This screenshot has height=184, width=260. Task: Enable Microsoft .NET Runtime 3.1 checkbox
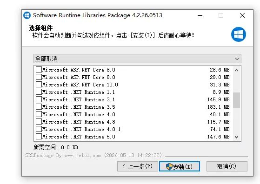click(x=39, y=99)
